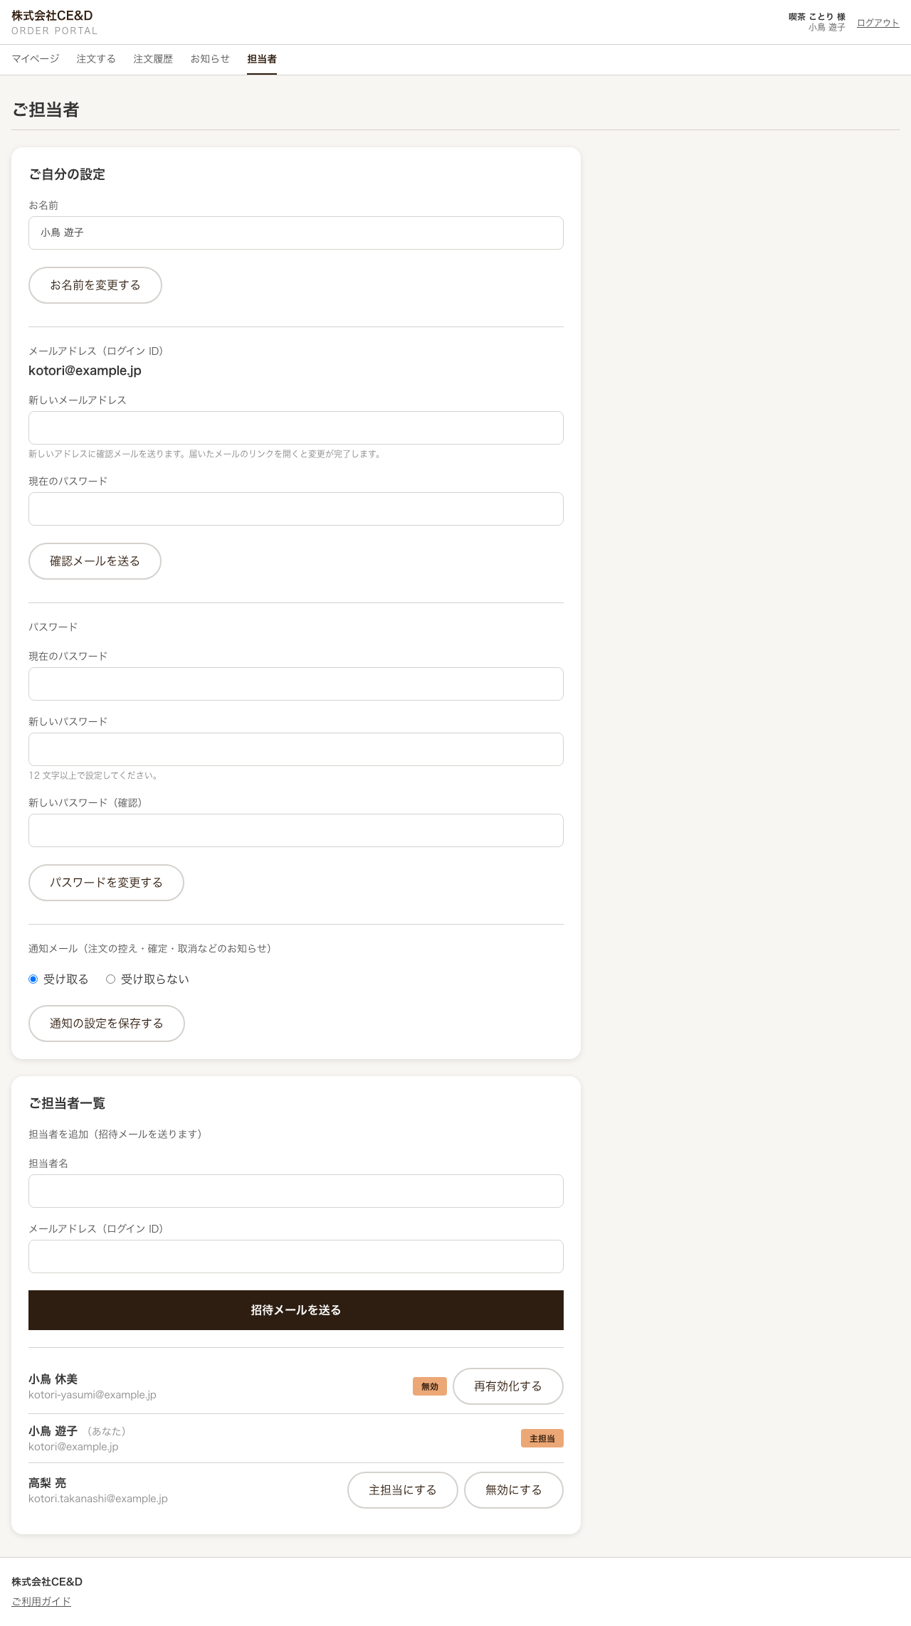Image resolution: width=911 pixels, height=1626 pixels.
Task: Focus メールアドレス field under 担当者を追加
Action: 296,1256
